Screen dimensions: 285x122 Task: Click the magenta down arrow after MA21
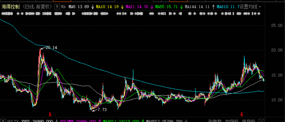(152, 7)
